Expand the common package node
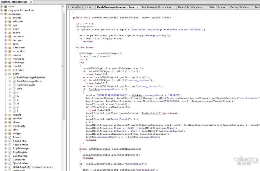Viewport: 260px width, 171px height. (6, 37)
